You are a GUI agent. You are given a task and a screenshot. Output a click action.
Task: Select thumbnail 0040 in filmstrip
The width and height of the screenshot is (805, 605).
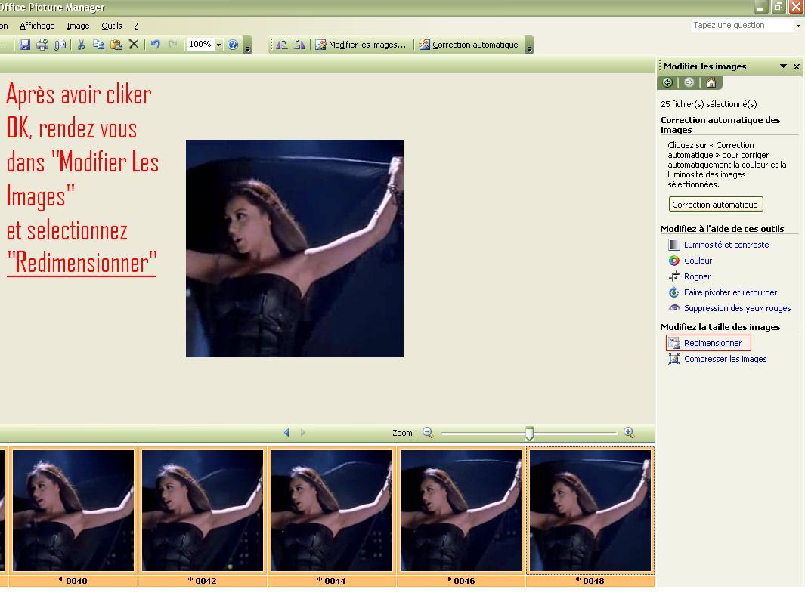coord(73,517)
